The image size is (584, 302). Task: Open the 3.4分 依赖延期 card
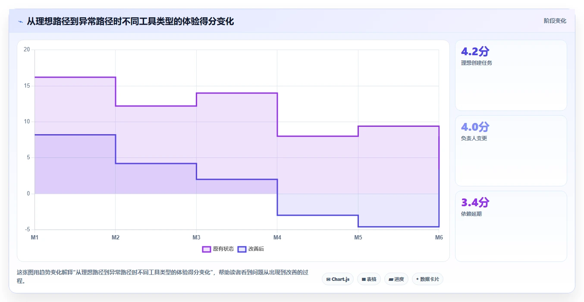(x=511, y=226)
